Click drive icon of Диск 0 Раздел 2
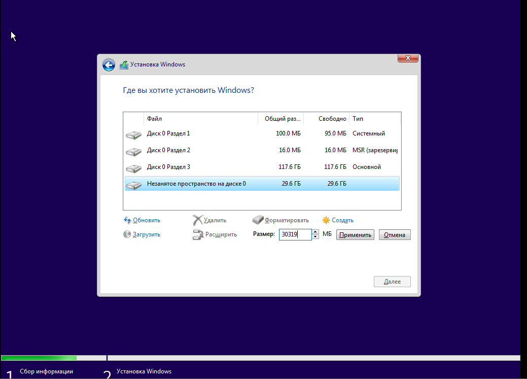The height and width of the screenshot is (379, 527). click(x=133, y=152)
